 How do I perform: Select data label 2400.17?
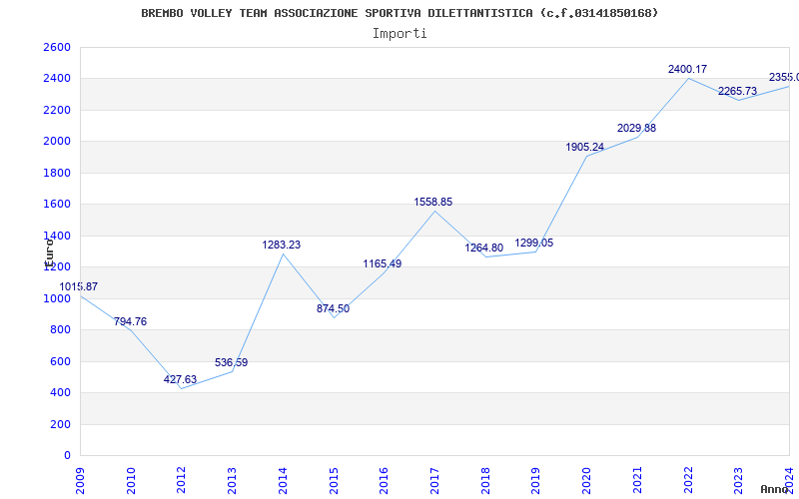[x=687, y=69]
